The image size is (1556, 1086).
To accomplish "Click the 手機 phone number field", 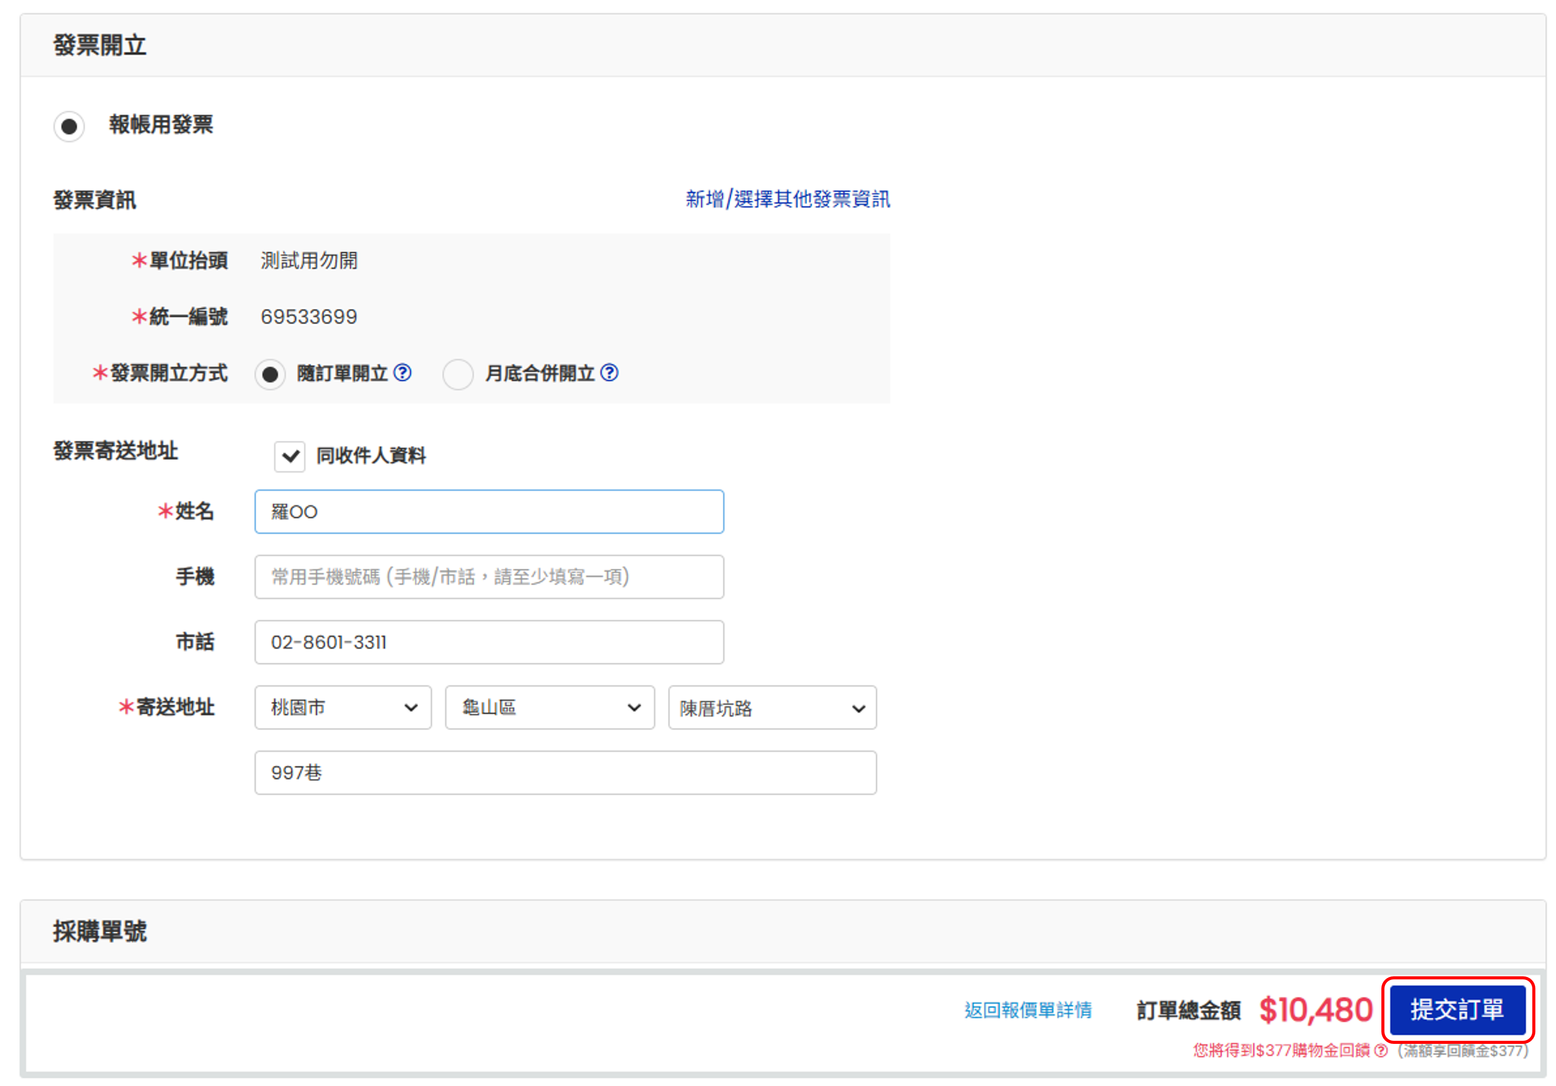I will [x=489, y=577].
